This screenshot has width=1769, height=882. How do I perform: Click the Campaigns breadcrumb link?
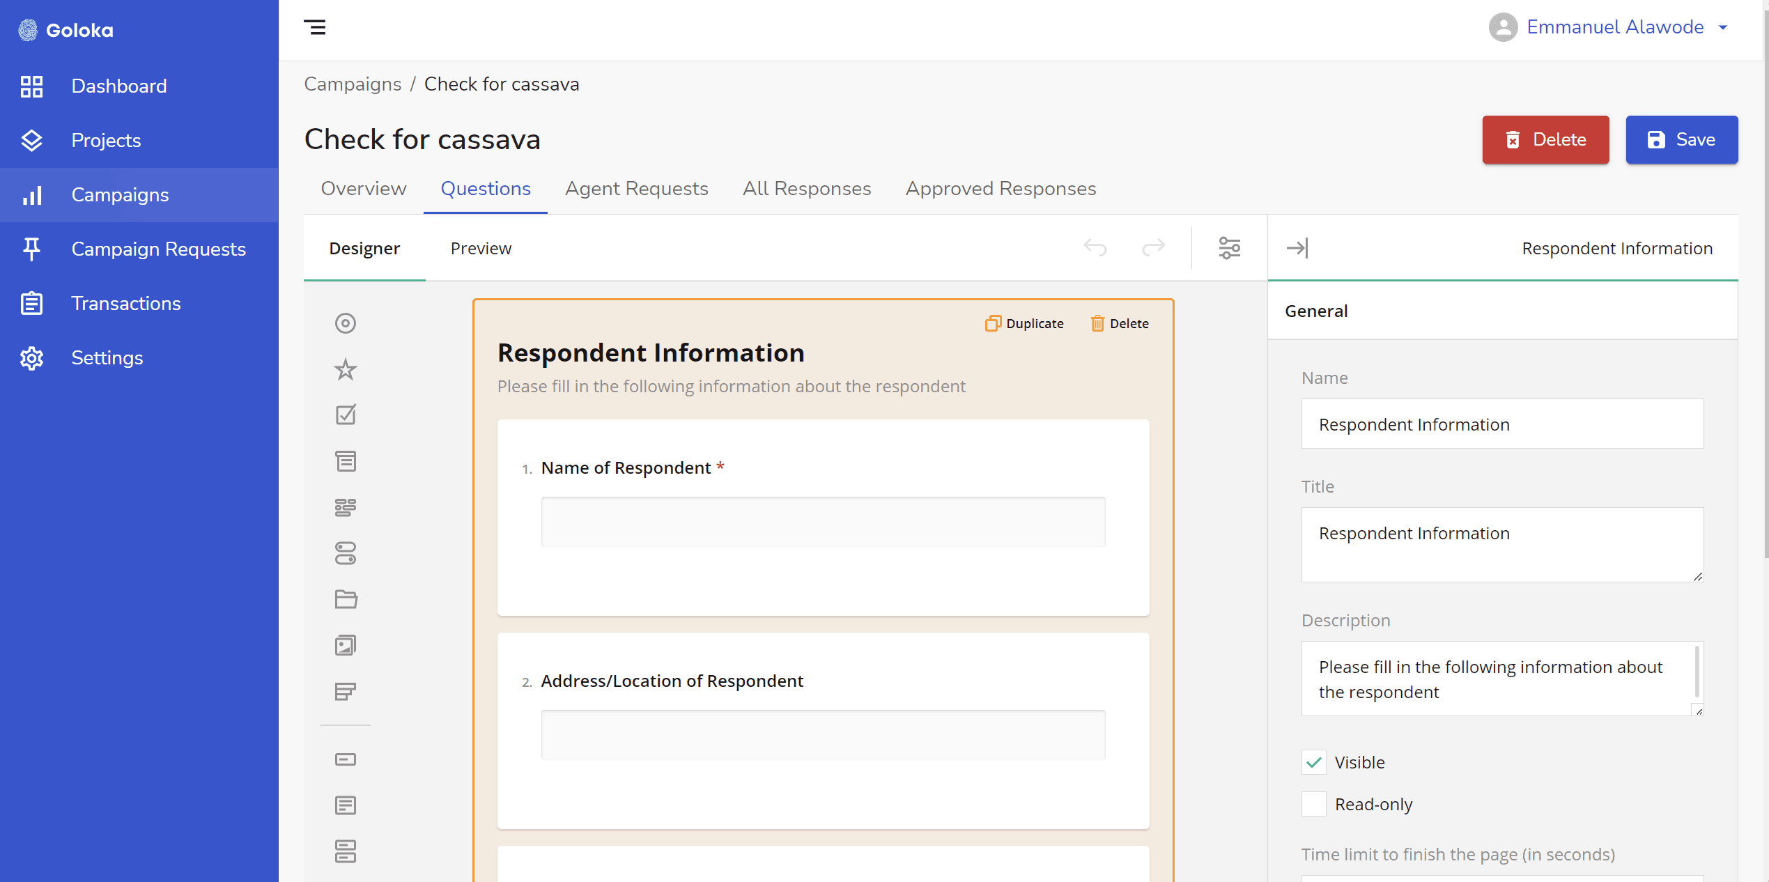pos(353,84)
